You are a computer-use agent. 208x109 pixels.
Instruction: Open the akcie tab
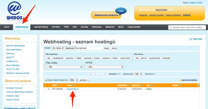[x=121, y=27]
